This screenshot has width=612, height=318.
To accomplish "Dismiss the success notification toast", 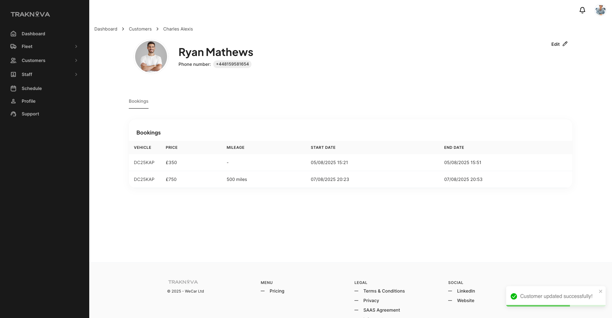I will click(601, 291).
